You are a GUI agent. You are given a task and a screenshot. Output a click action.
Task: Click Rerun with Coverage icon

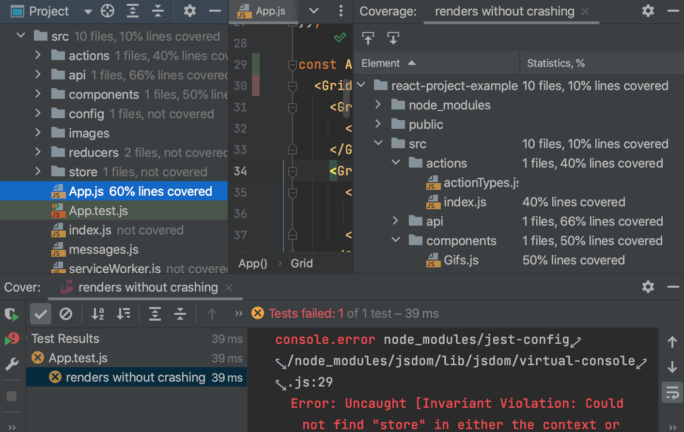point(12,315)
